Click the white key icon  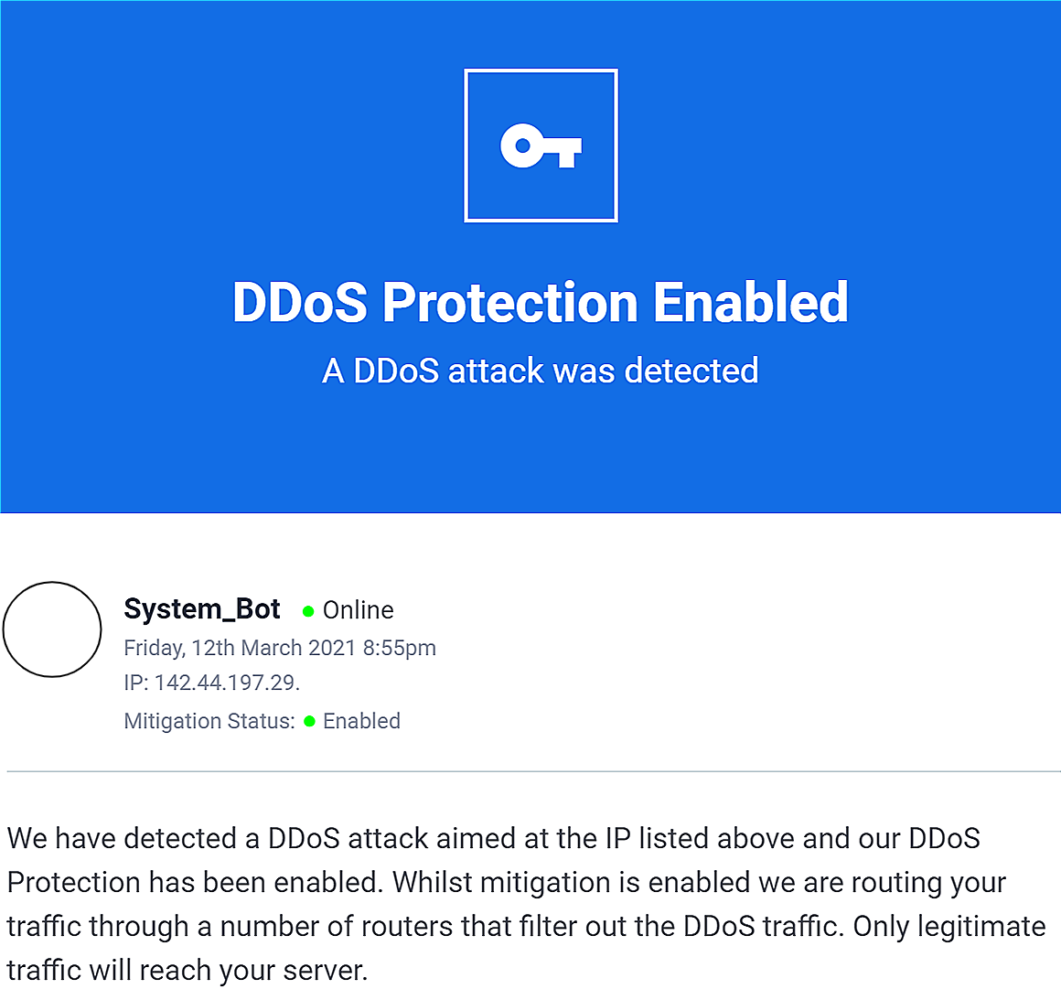tap(541, 145)
